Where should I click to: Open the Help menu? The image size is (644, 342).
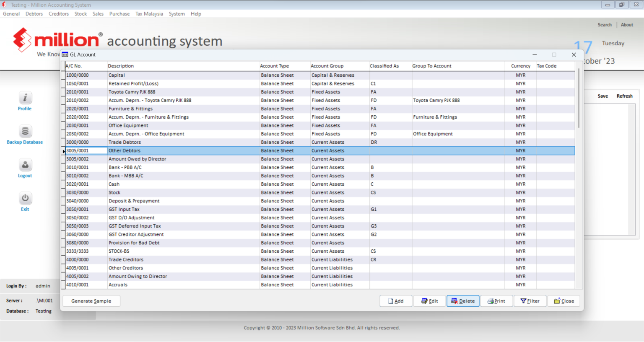[x=196, y=14]
